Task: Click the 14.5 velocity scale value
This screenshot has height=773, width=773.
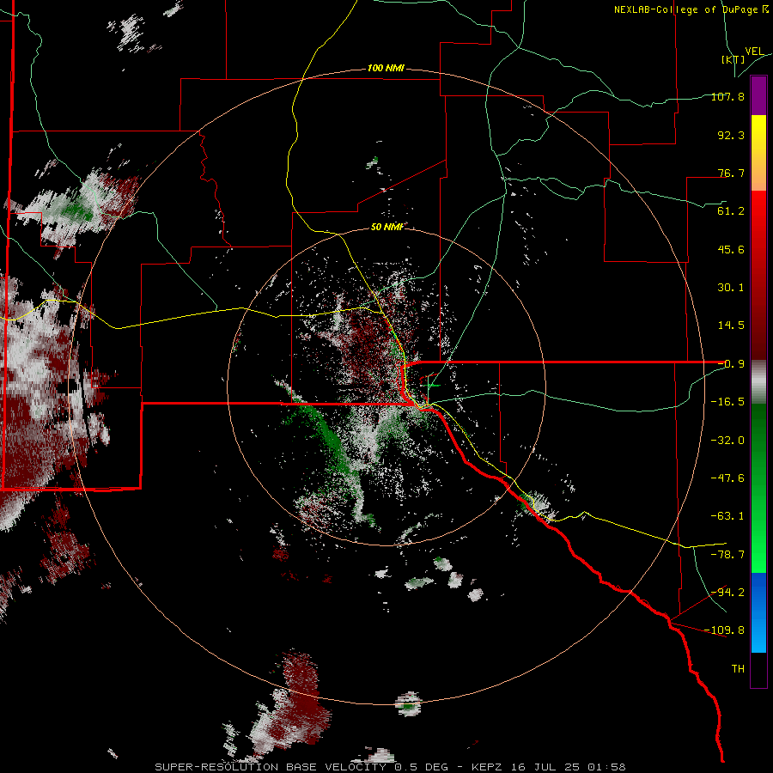Action: [x=731, y=326]
